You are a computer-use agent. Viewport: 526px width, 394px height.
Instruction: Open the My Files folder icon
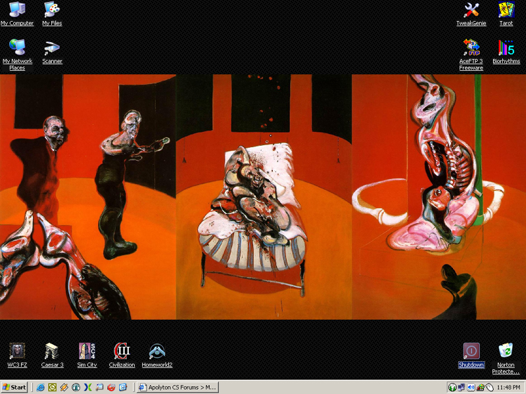coord(52,11)
